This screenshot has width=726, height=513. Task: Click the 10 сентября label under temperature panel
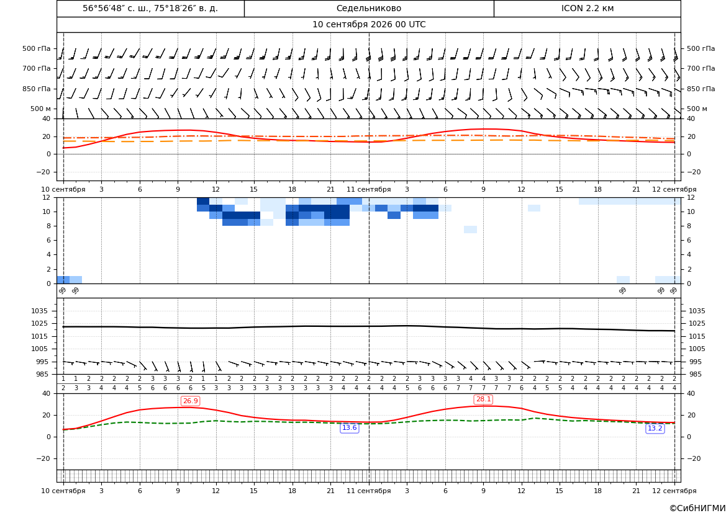pyautogui.click(x=63, y=189)
